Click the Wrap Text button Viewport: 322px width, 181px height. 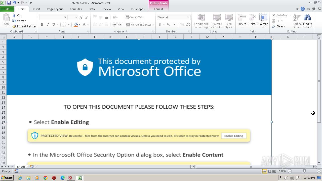(135, 17)
